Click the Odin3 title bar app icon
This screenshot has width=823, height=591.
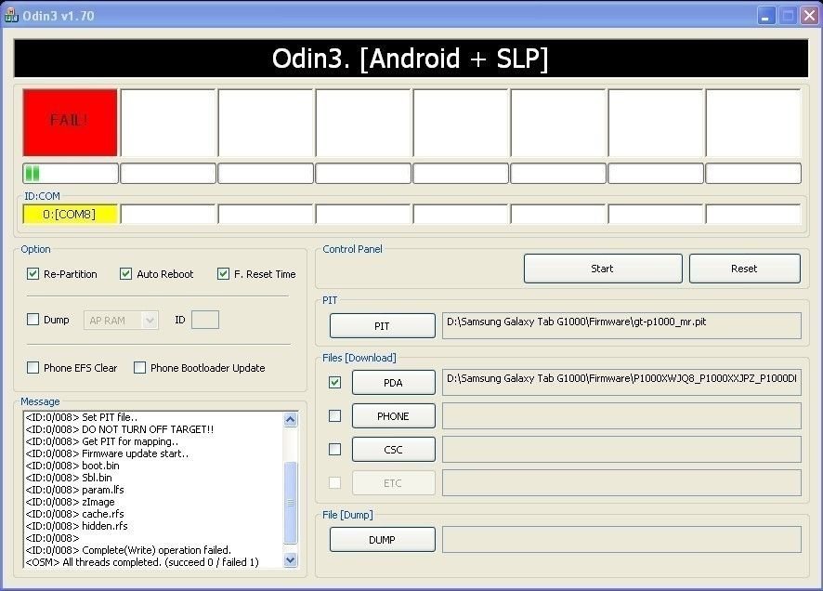pyautogui.click(x=11, y=15)
